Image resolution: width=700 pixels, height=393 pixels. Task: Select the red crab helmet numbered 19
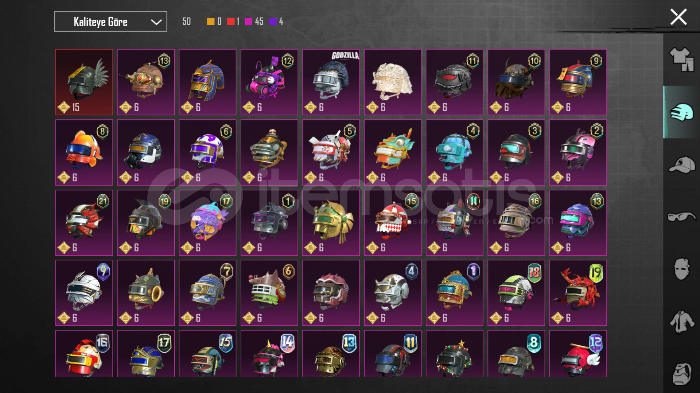tap(578, 293)
